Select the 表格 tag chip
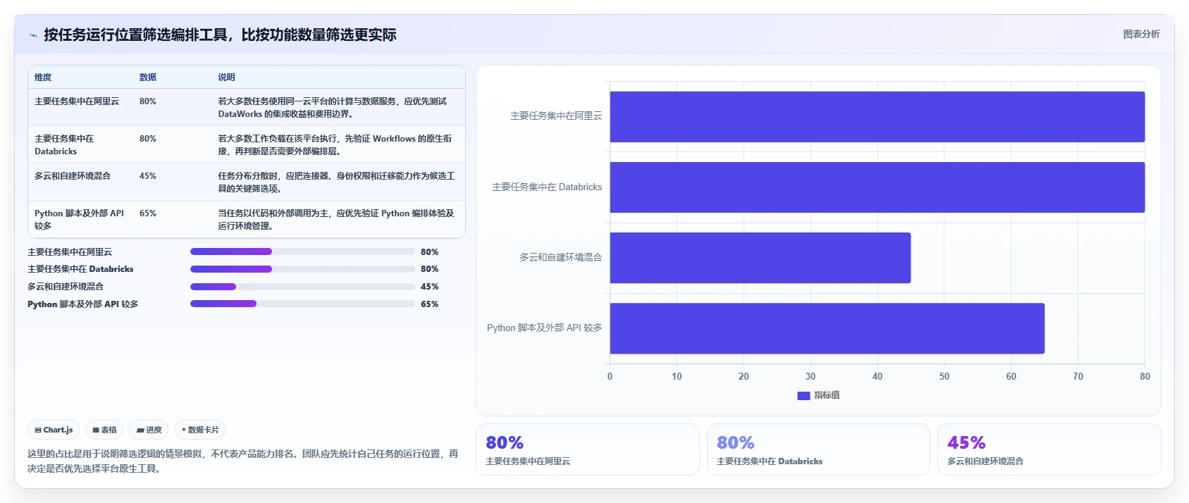This screenshot has width=1189, height=503. click(104, 430)
